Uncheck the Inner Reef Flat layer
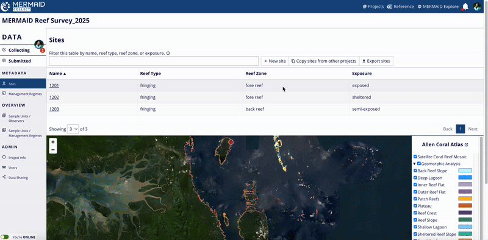The height and width of the screenshot is (240, 488). (x=415, y=185)
